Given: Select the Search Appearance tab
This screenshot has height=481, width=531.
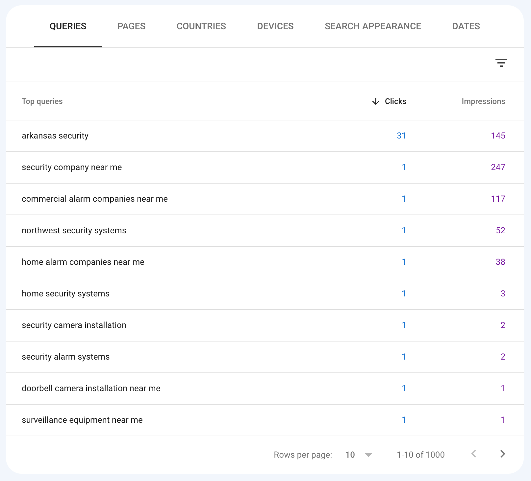Looking at the screenshot, I should (373, 26).
